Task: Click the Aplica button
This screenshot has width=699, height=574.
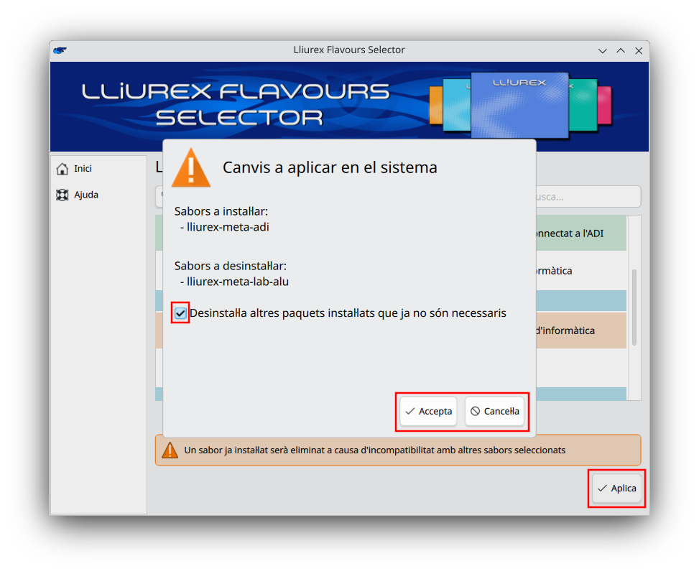Action: coord(617,489)
